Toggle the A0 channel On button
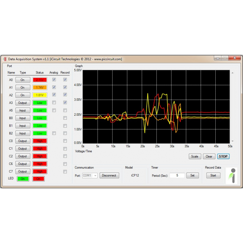 click(x=22, y=80)
